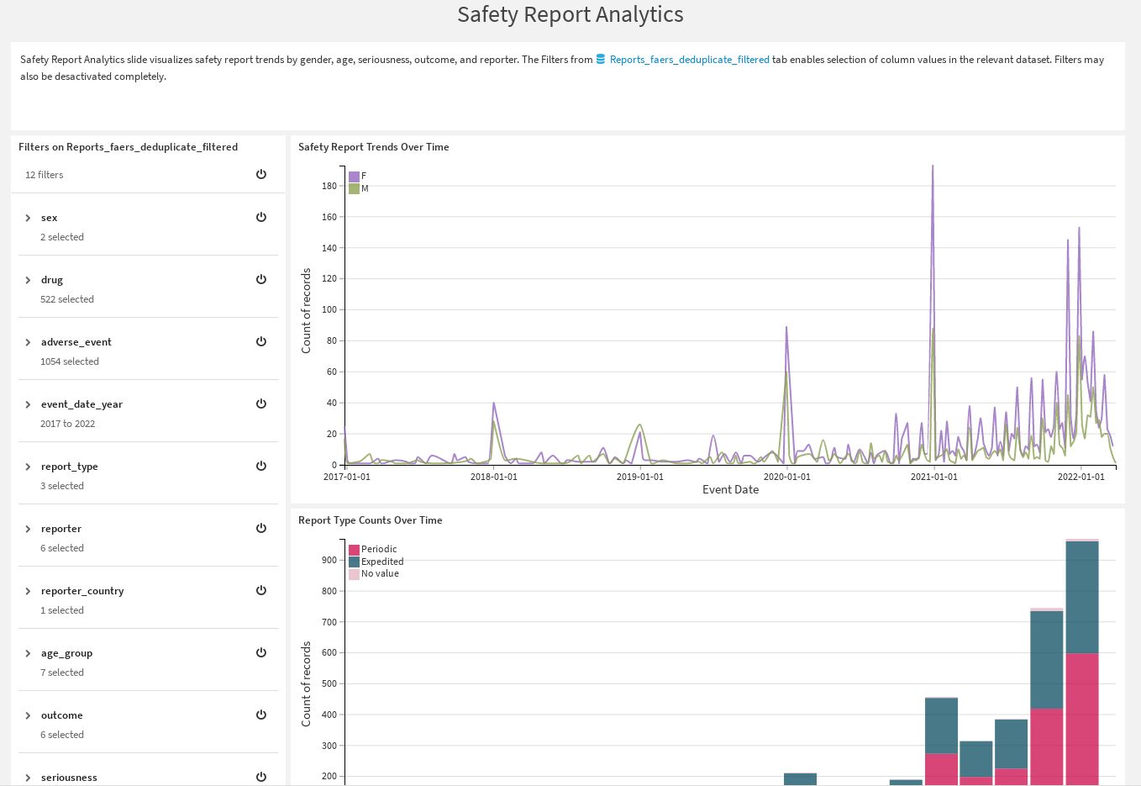
Task: Toggle the age_group filter off
Action: coord(261,652)
